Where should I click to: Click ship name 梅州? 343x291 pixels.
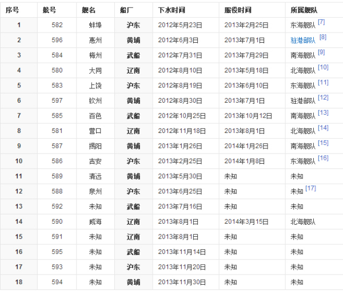(x=95, y=55)
